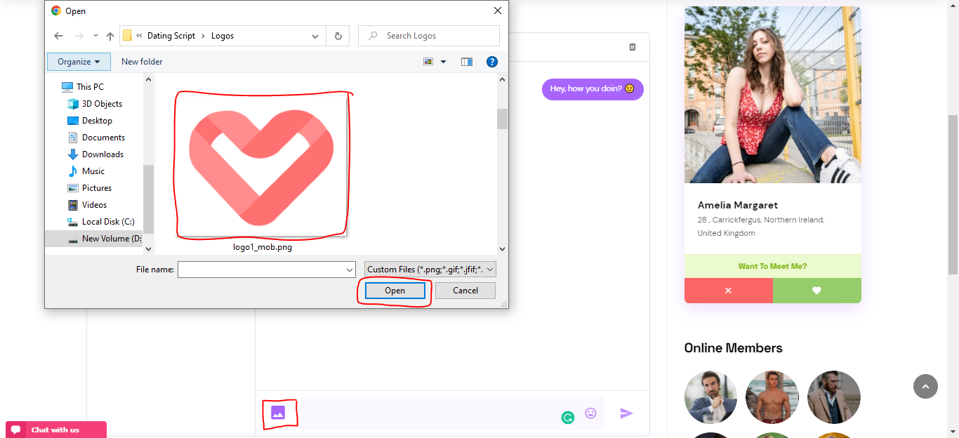
Task: Click the send message arrow icon
Action: pyautogui.click(x=626, y=413)
